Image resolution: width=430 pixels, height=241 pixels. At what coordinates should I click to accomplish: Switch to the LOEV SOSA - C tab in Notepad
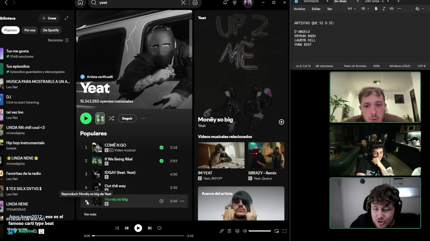(x=374, y=2)
